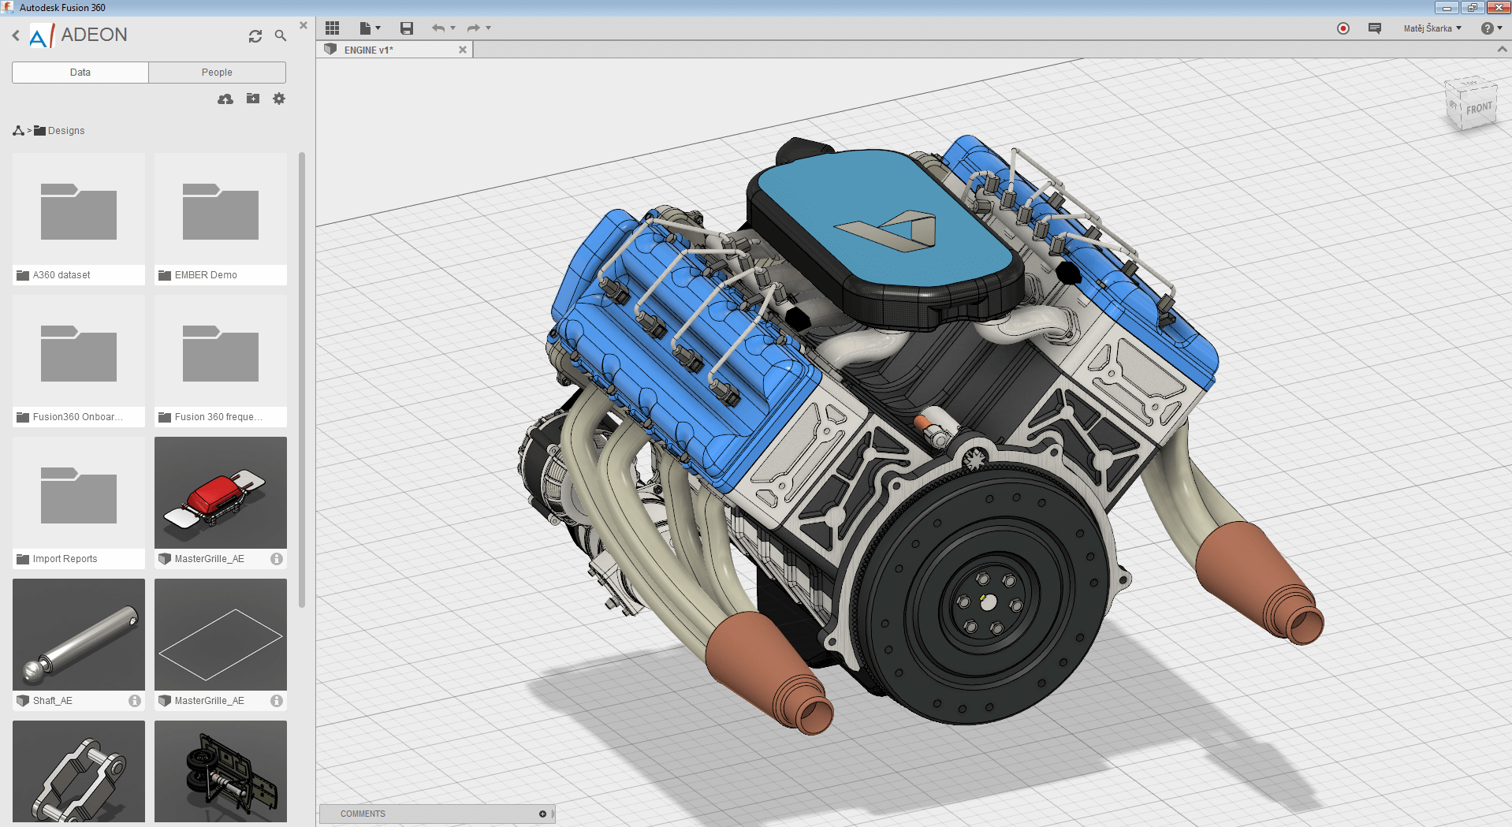
Task: Open the bracket link design thumbnail
Action: coord(79,771)
